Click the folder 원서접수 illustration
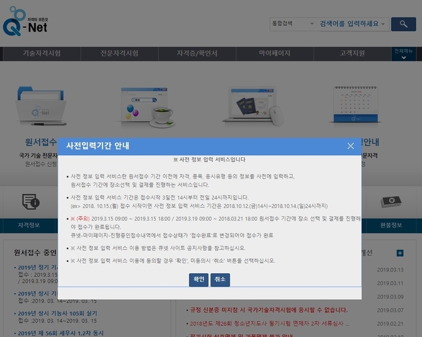 [x=41, y=106]
